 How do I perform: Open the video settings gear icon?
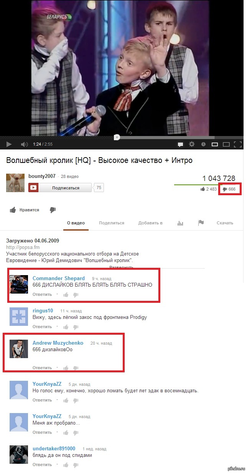(192, 144)
